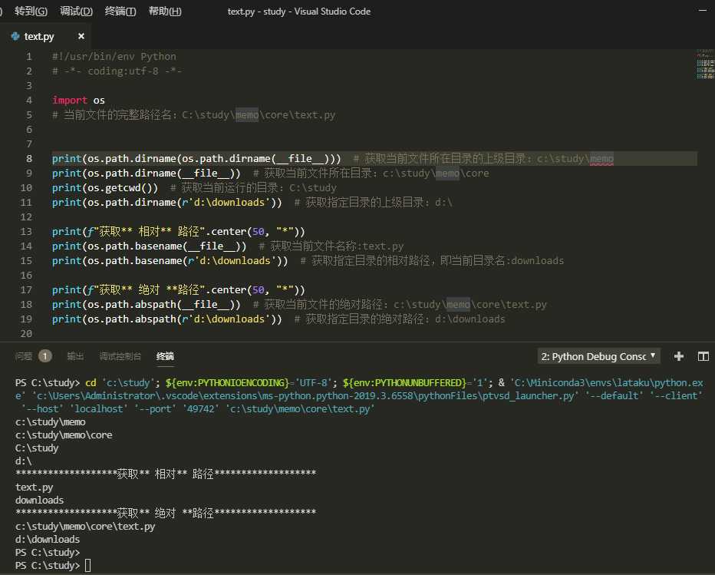This screenshot has height=575, width=715.
Task: Open the 帮助(H) menu
Action: [165, 11]
